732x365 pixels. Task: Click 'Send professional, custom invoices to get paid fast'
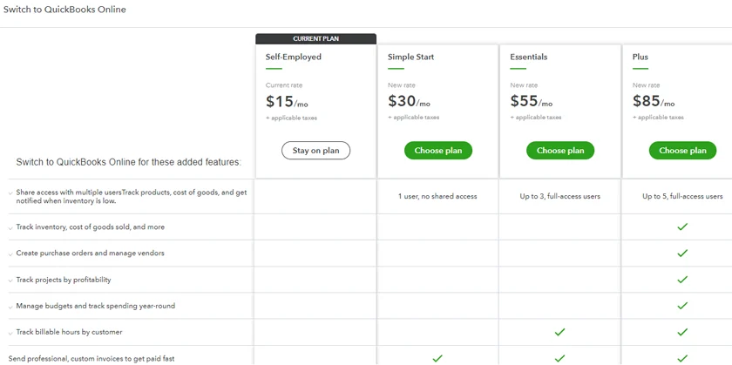[91, 359]
